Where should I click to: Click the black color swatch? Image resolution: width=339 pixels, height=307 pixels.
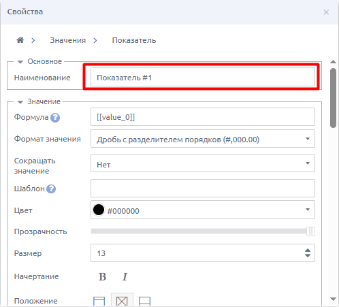click(x=99, y=210)
